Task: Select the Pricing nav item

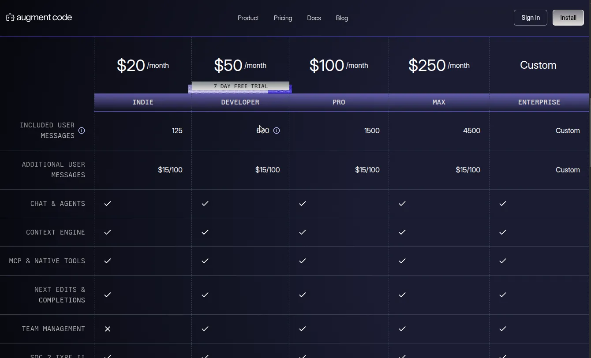Action: [x=283, y=18]
